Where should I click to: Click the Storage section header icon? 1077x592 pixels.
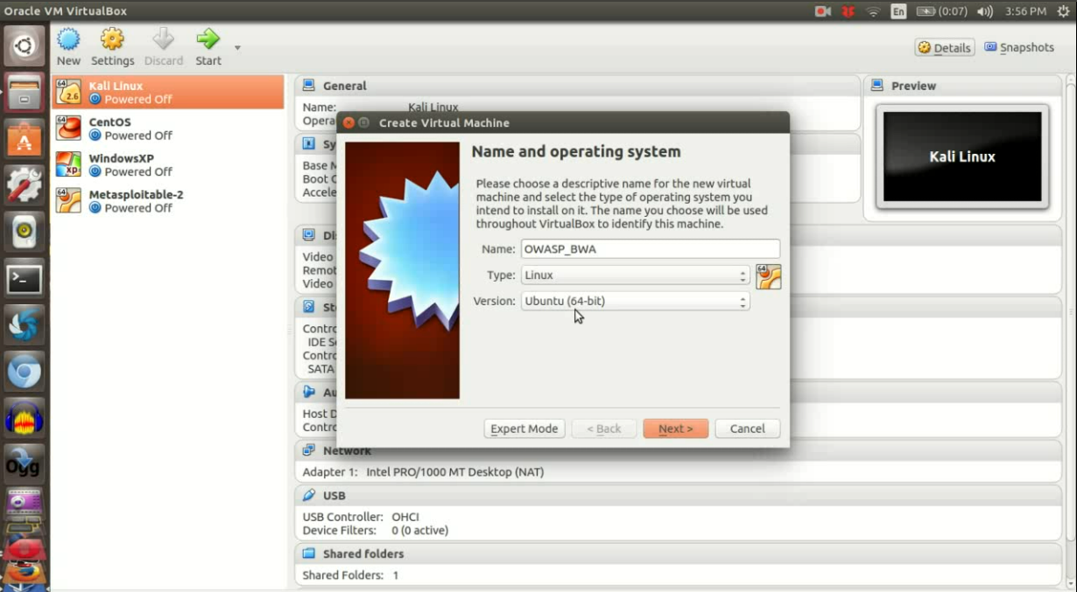[x=309, y=307]
